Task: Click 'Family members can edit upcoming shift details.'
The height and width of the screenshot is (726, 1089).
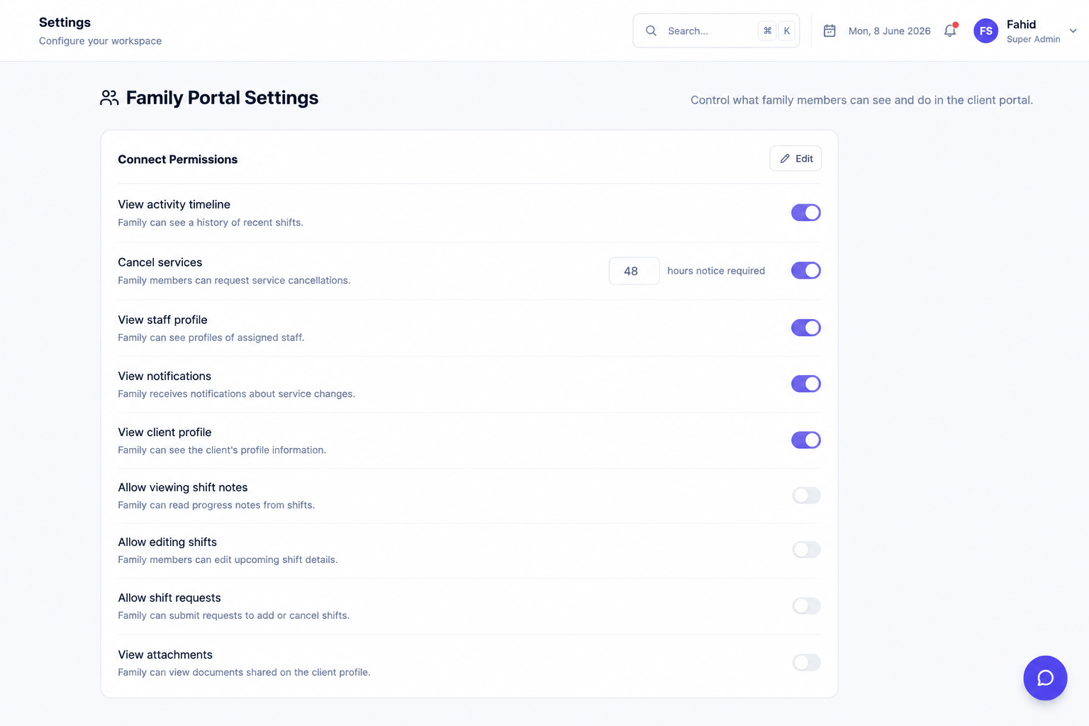Action: [x=228, y=559]
